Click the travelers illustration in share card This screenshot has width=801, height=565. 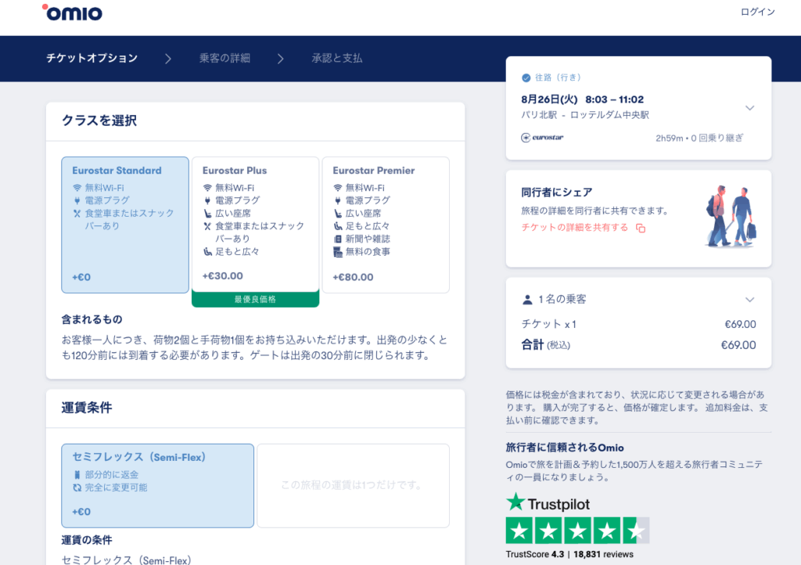pos(731,216)
